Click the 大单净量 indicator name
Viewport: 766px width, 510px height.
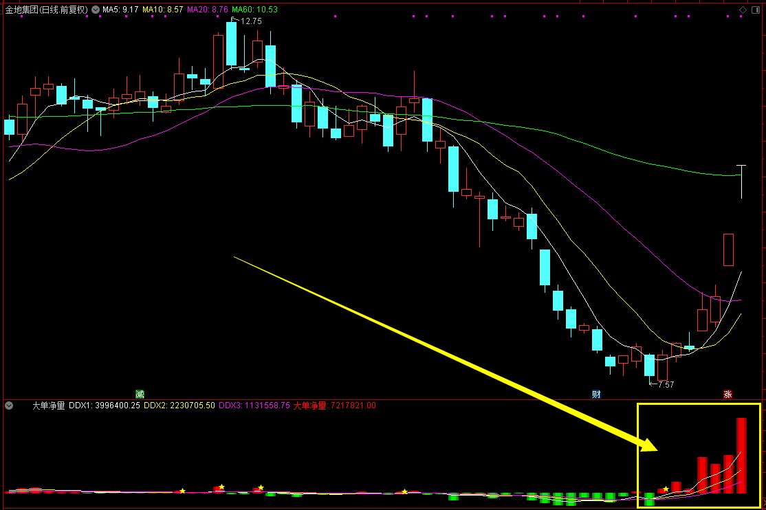click(48, 406)
